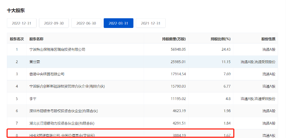
Task: Select the 2021-12-31 date tab
Action: tap(151, 23)
